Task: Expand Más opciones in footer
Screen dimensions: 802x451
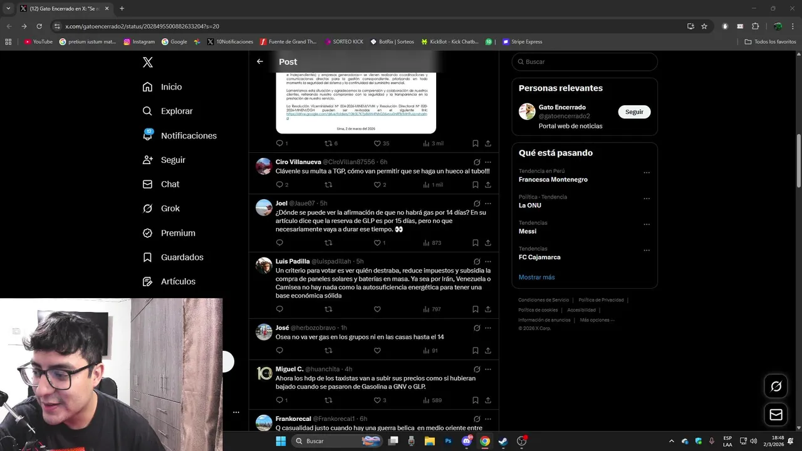Action: click(x=597, y=320)
